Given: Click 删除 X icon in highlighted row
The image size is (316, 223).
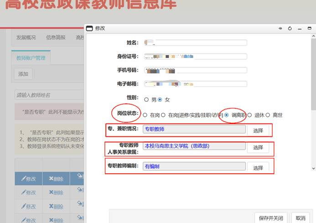Looking at the screenshot, I should click(x=51, y=179).
